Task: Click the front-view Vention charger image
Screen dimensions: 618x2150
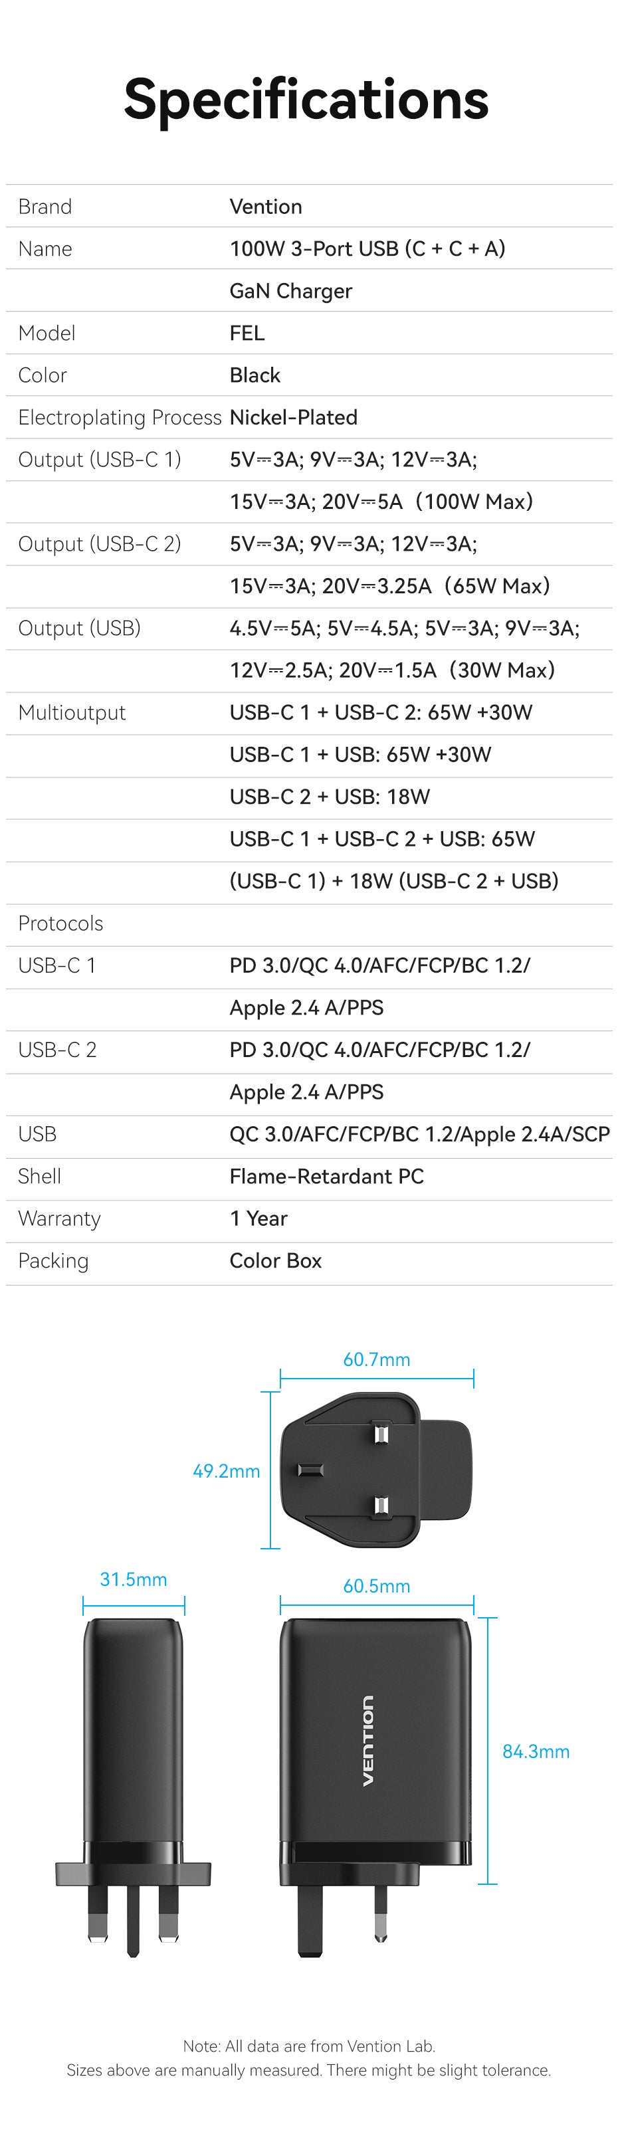Action: tap(375, 1787)
